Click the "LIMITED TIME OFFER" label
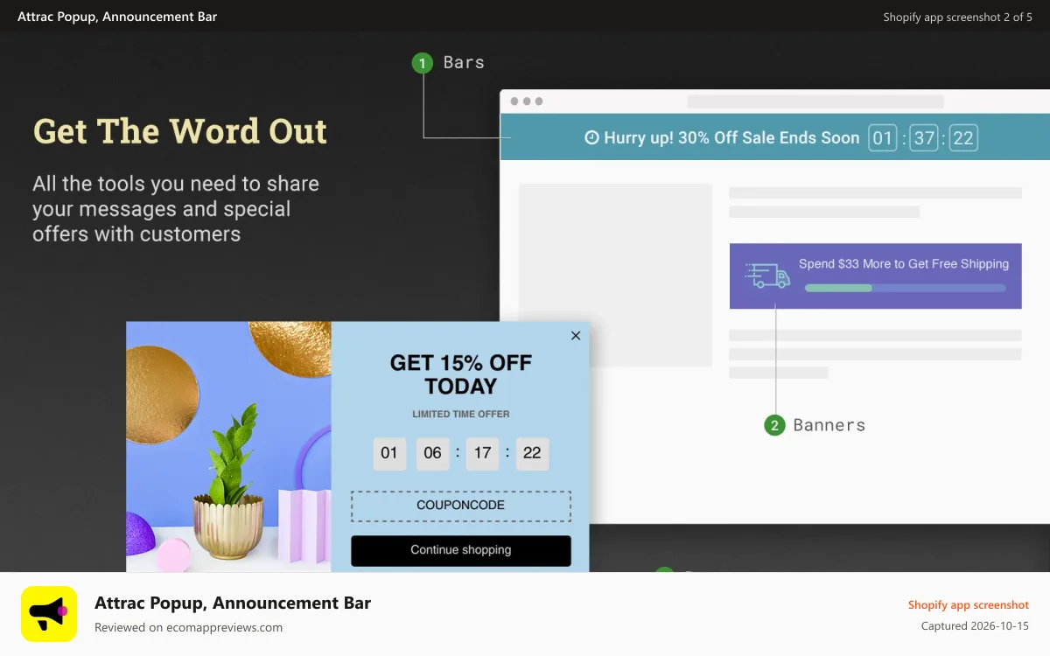 [461, 414]
